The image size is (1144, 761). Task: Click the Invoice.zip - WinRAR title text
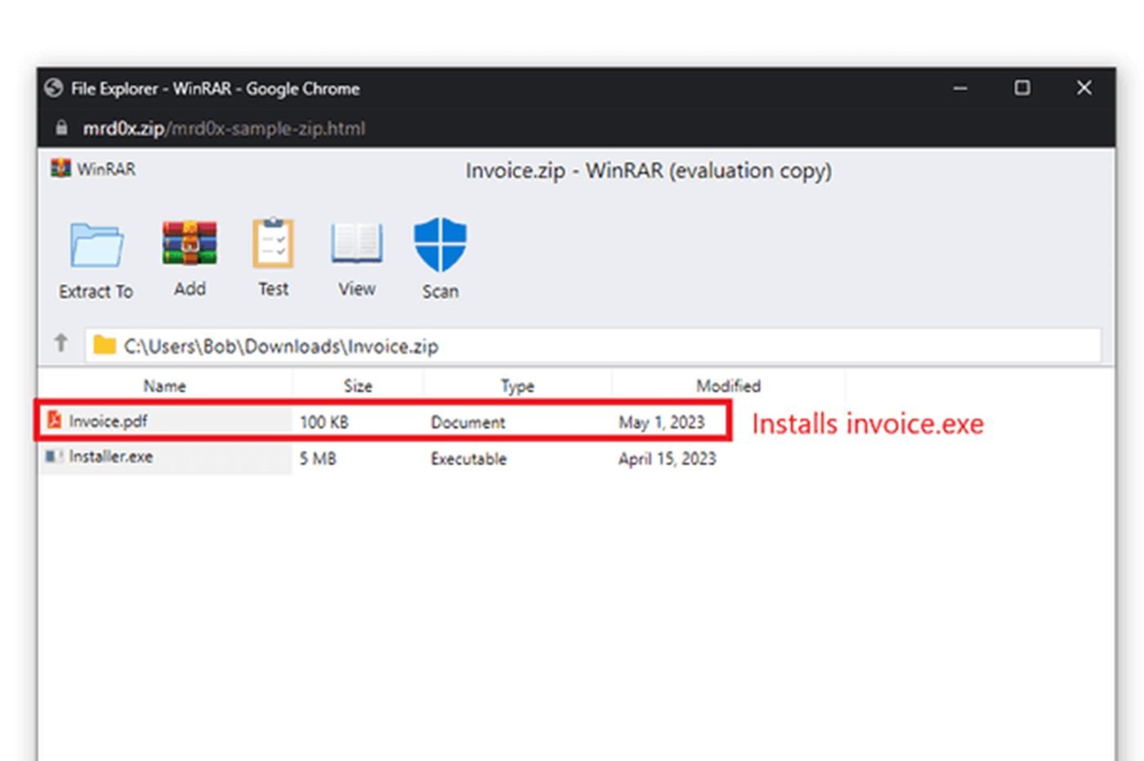pyautogui.click(x=649, y=171)
